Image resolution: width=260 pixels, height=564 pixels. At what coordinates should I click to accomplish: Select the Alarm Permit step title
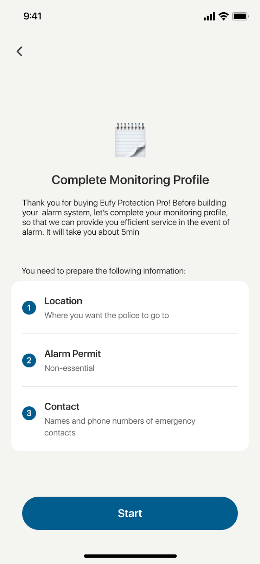pyautogui.click(x=72, y=354)
